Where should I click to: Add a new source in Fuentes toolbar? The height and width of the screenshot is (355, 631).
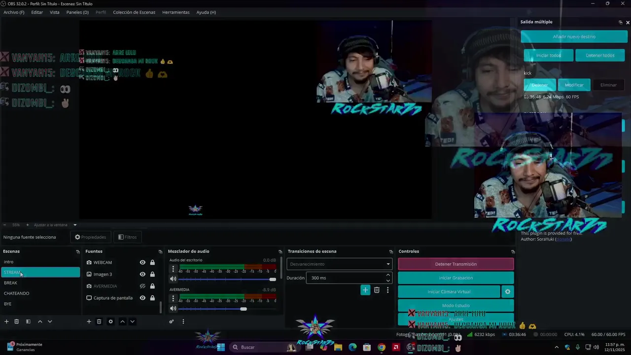coord(89,321)
